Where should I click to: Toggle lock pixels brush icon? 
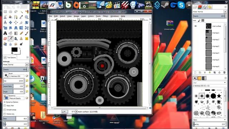[x=199, y=20]
